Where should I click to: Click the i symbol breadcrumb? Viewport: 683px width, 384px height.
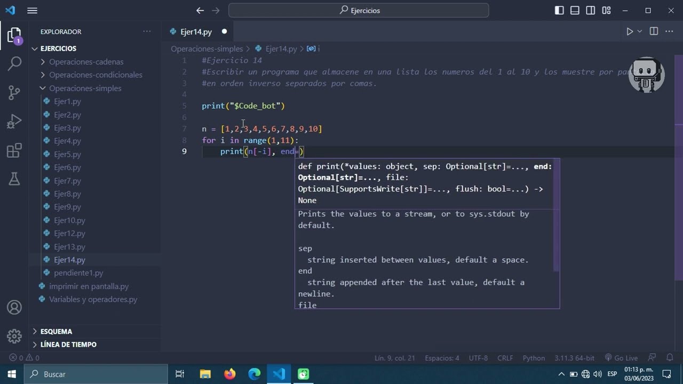[x=314, y=49]
